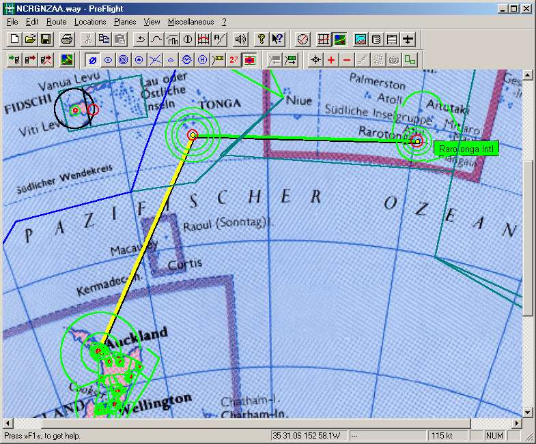Viewport: 536px width, 444px height.
Task: Toggle yellow label tag display
Action: pyautogui.click(x=218, y=60)
